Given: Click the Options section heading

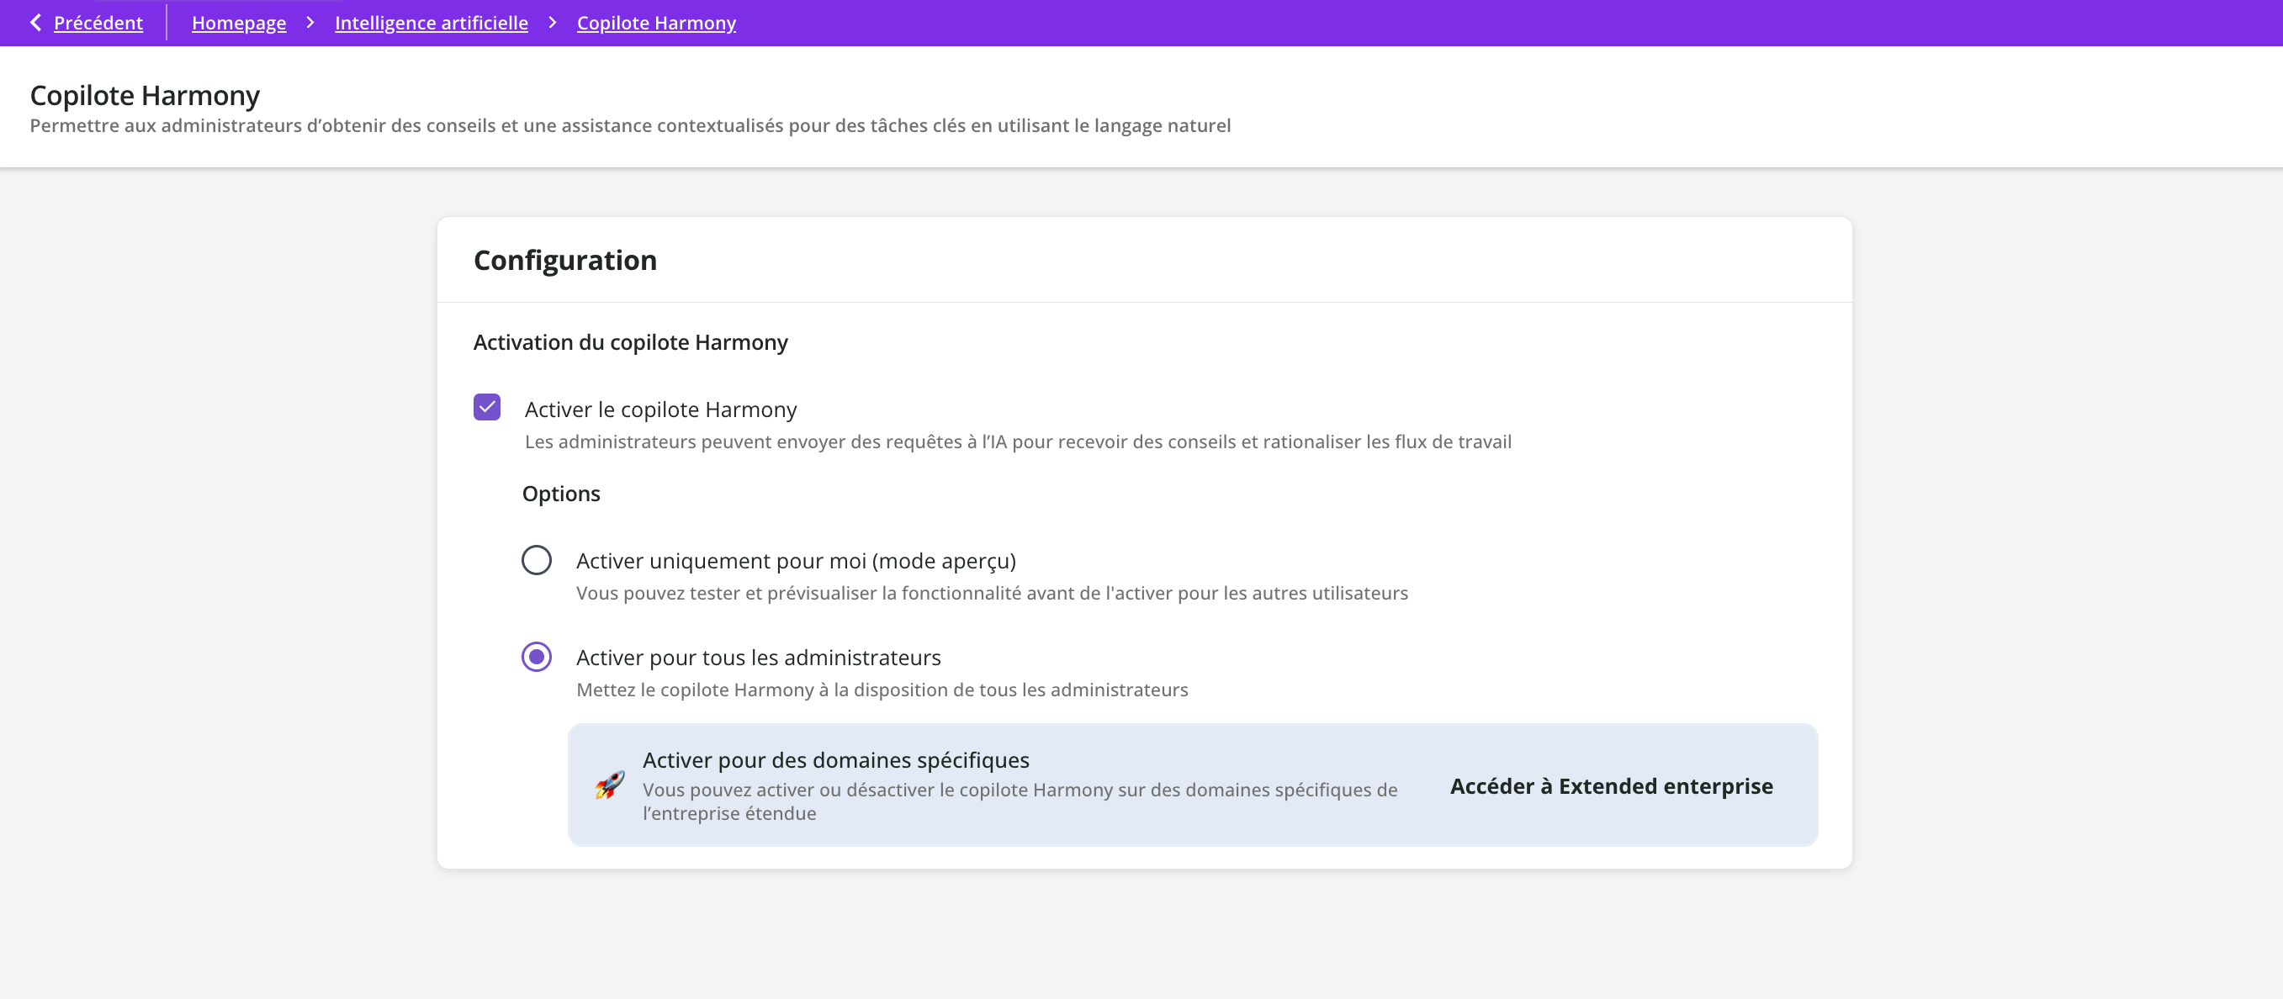Looking at the screenshot, I should (560, 494).
